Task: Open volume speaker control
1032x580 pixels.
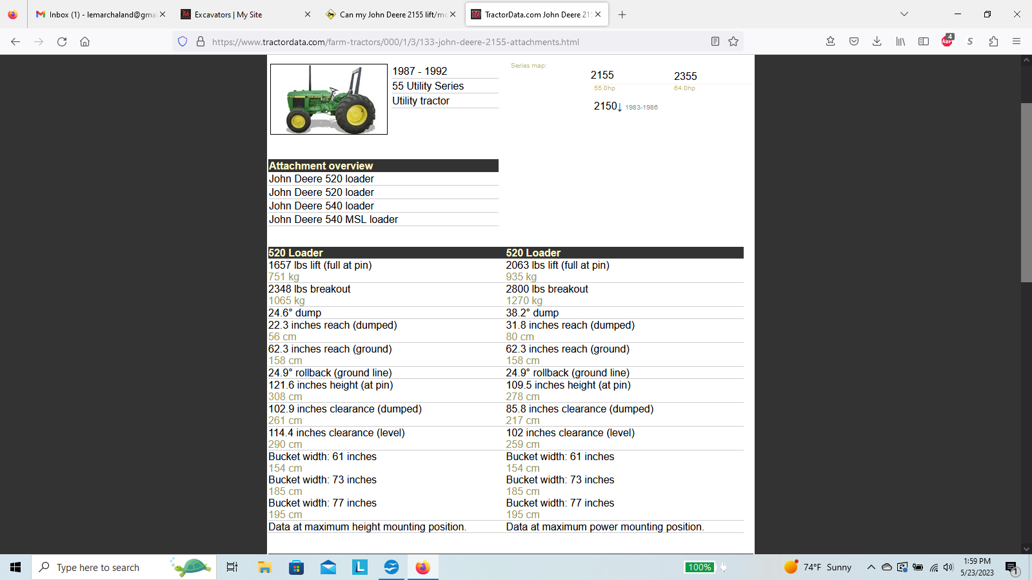Action: (x=948, y=567)
